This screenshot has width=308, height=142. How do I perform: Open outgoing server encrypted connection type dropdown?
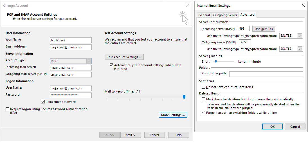[x=291, y=49]
